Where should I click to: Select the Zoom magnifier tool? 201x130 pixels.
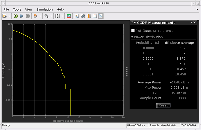pos(46,16)
